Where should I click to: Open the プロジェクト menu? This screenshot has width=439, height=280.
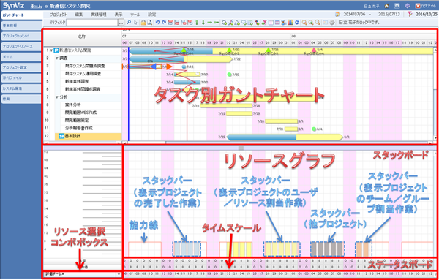59,15
